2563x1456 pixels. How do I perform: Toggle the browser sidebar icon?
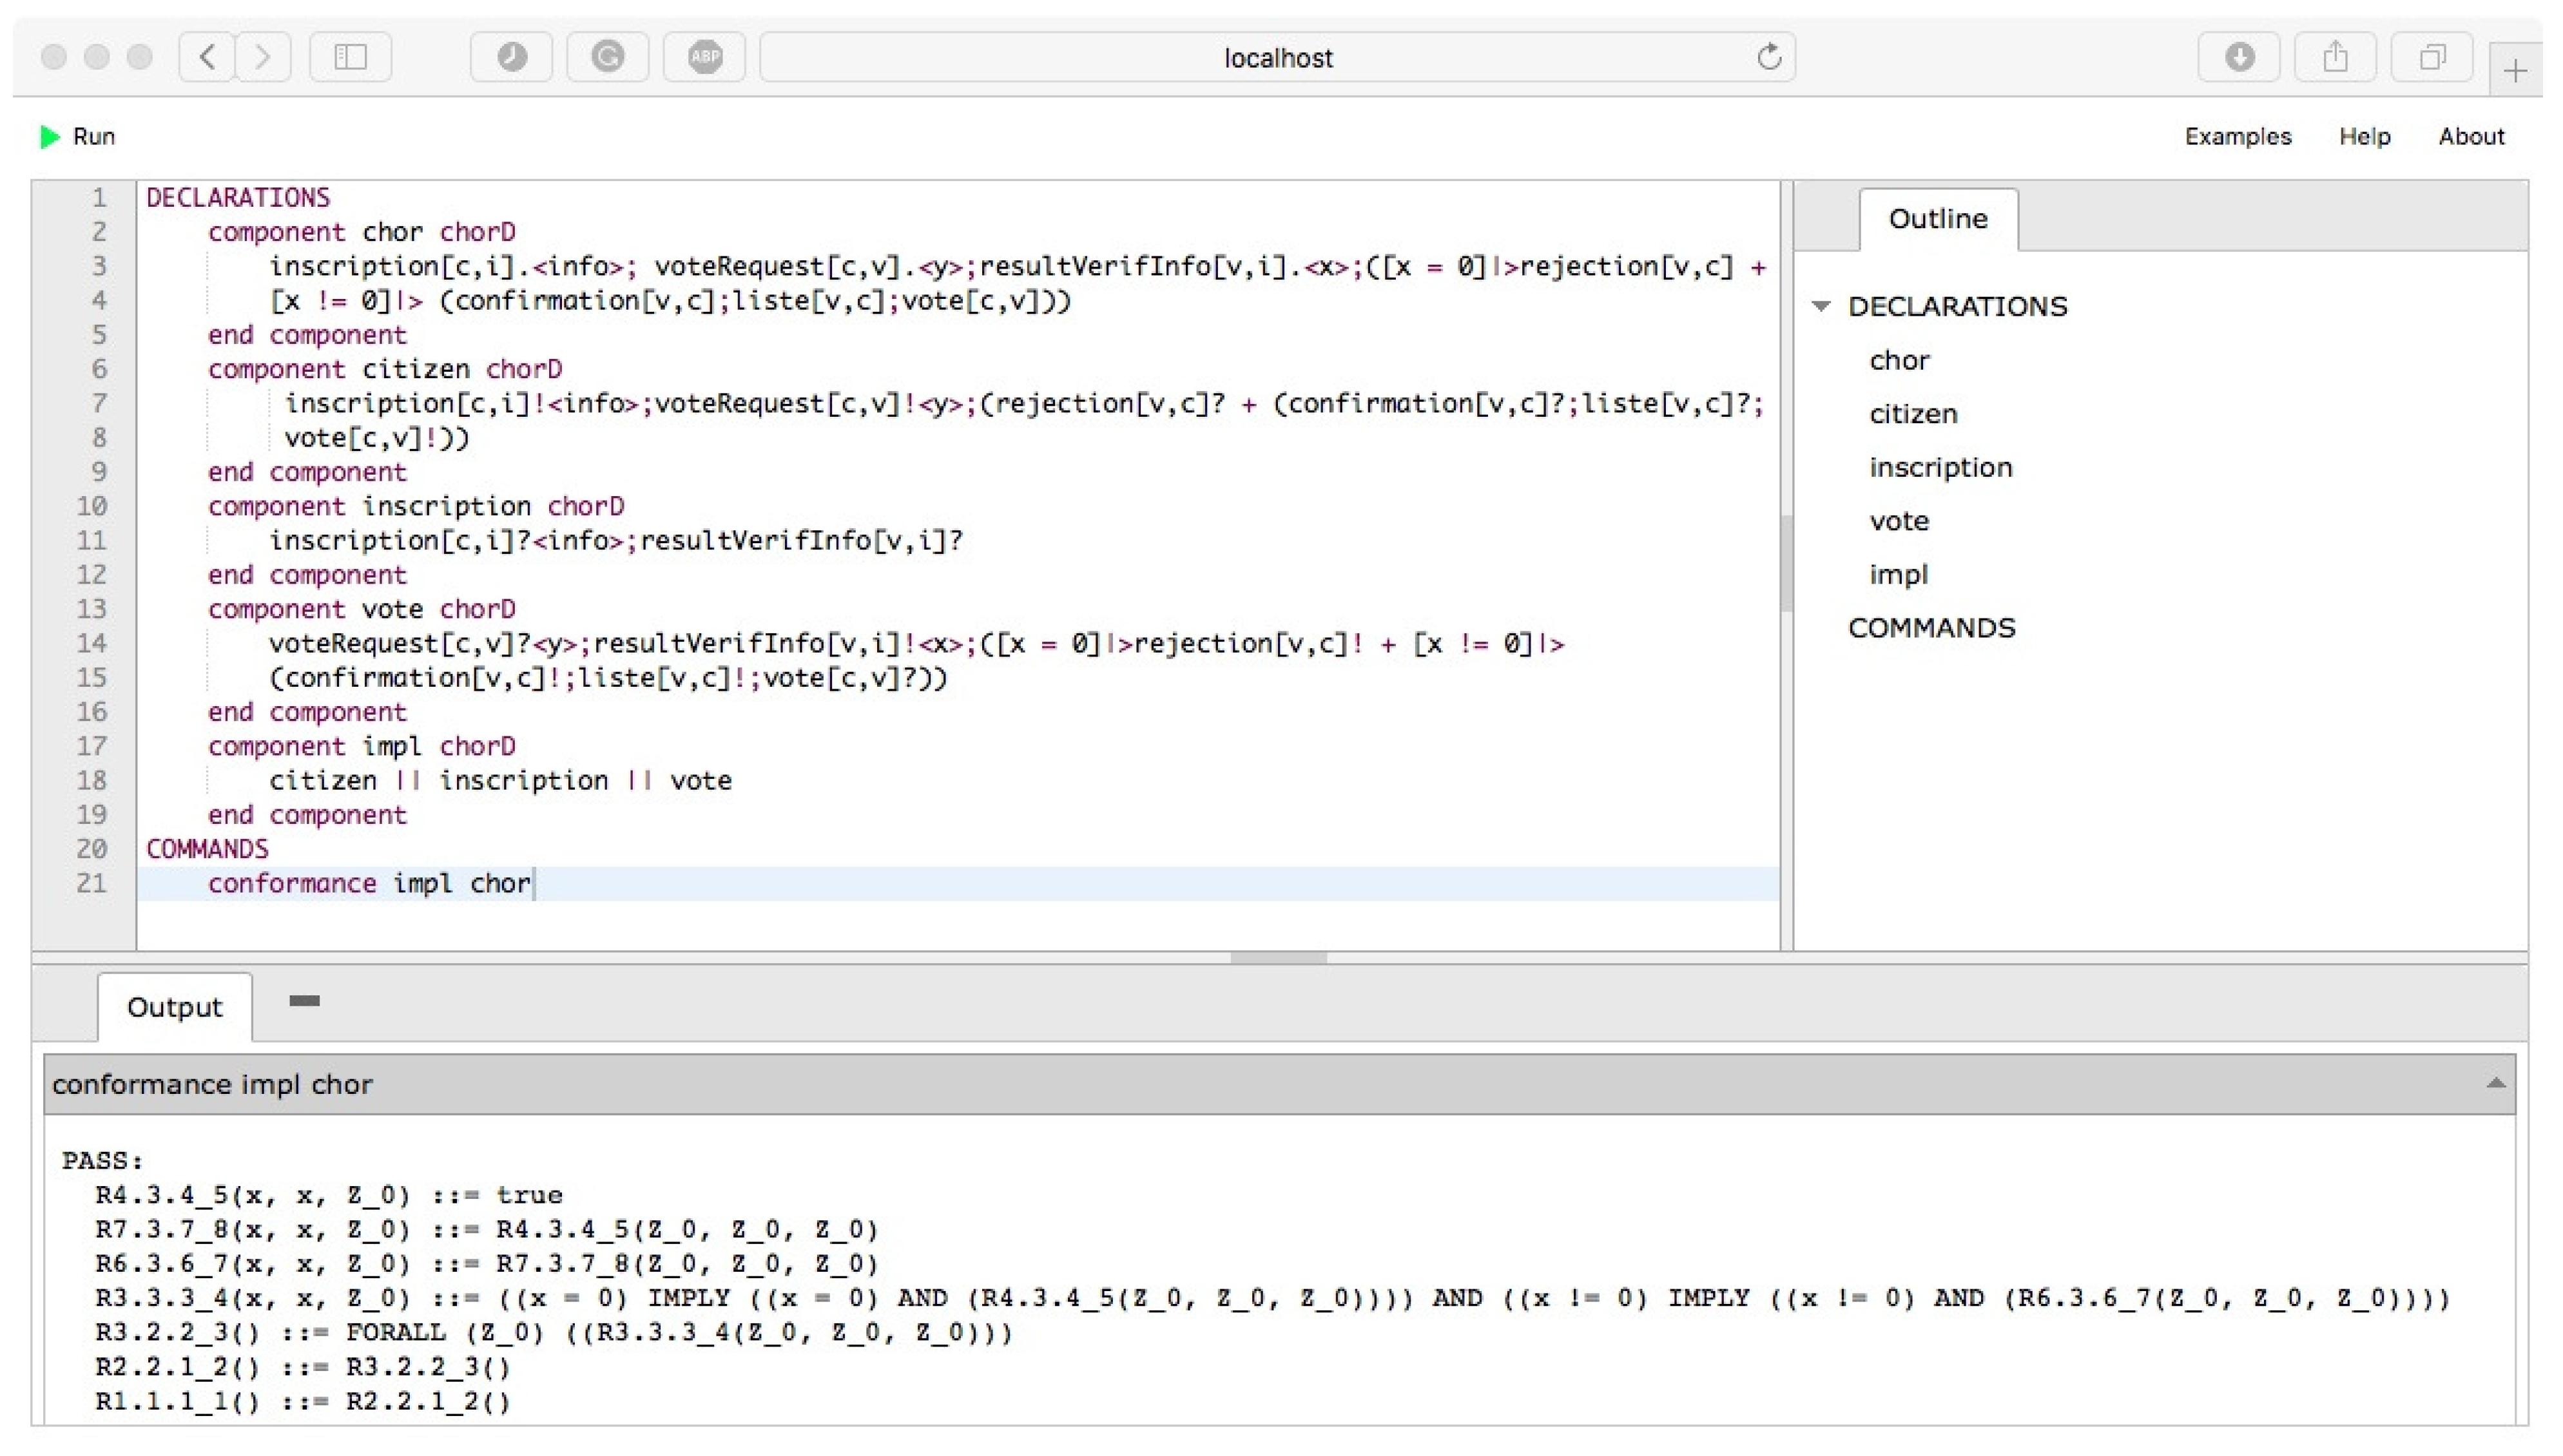pos(350,57)
